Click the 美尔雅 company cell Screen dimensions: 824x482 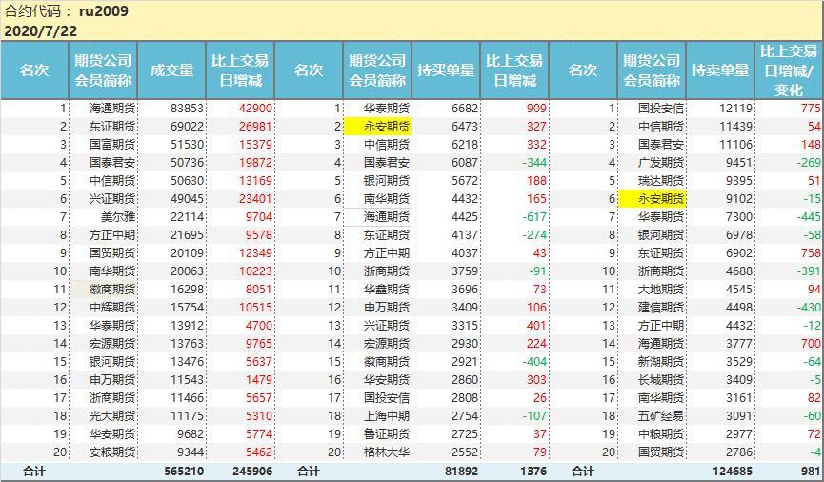(x=118, y=216)
